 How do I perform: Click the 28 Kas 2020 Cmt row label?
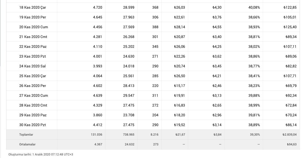tap(33, 105)
